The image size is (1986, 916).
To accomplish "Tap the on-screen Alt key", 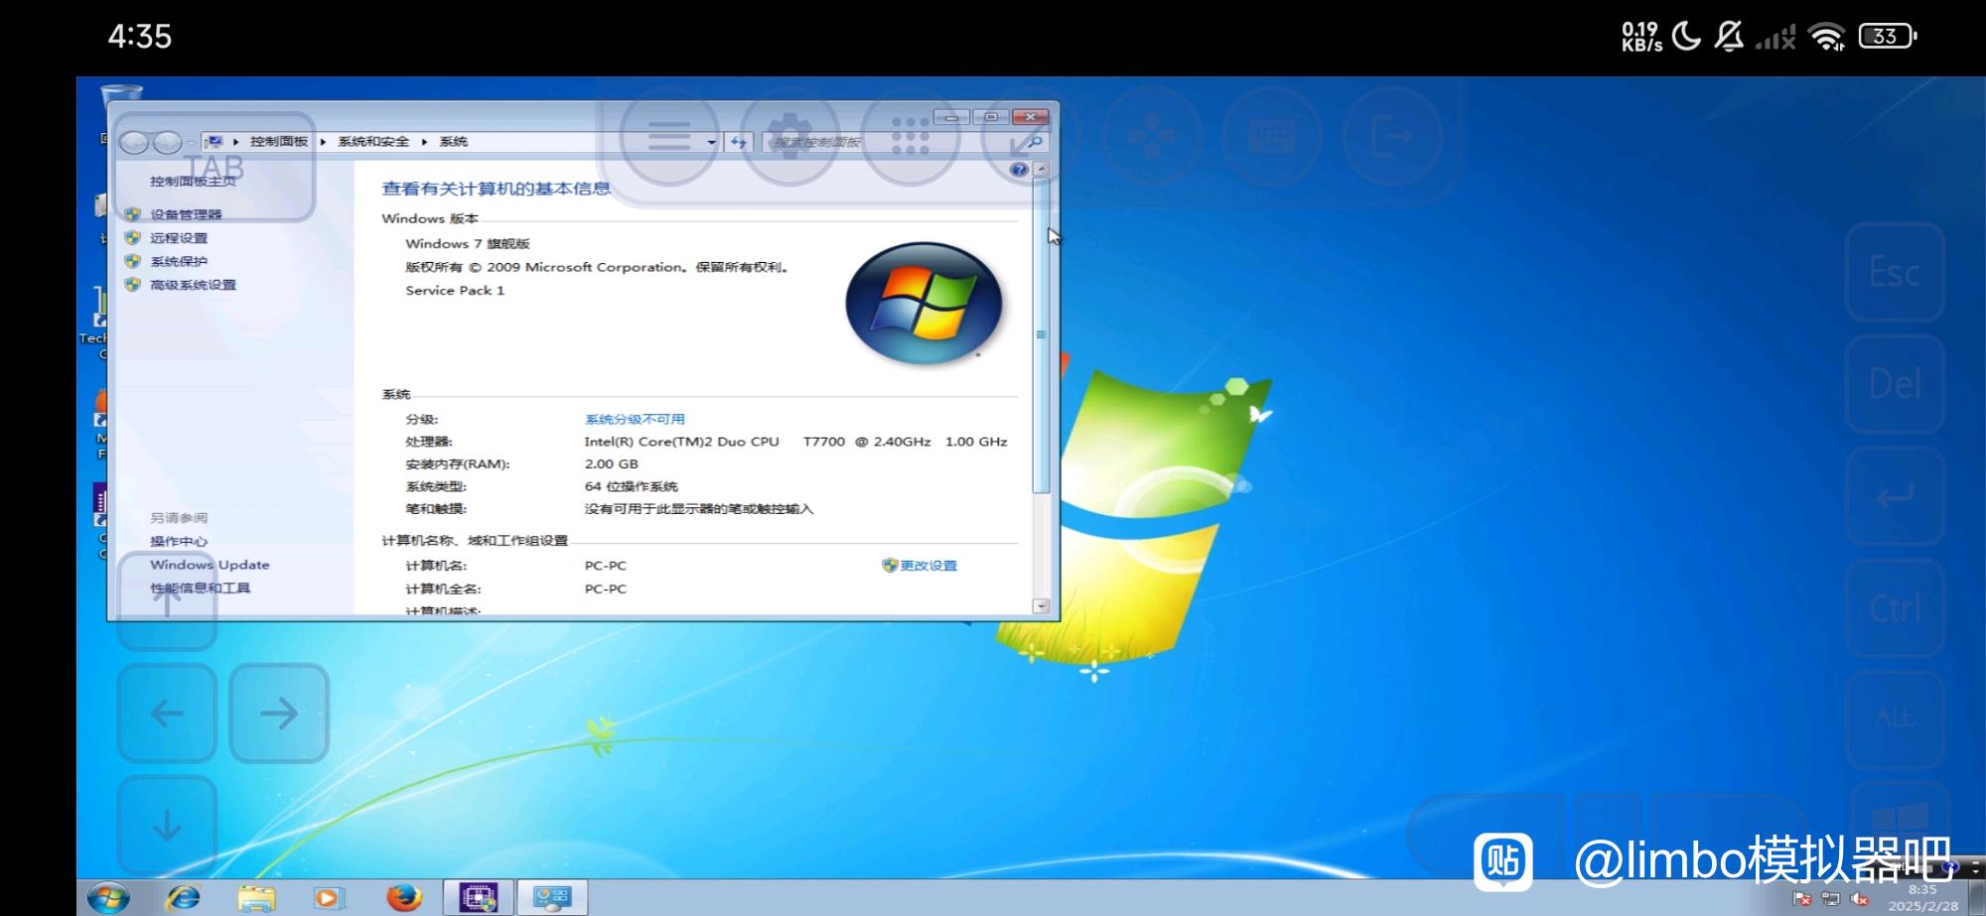I will click(x=1895, y=719).
